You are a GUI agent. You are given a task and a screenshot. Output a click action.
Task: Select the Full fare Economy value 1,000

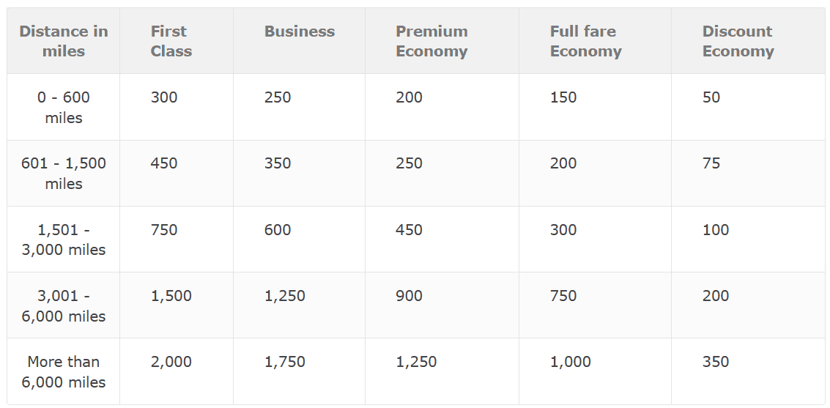[x=570, y=362]
